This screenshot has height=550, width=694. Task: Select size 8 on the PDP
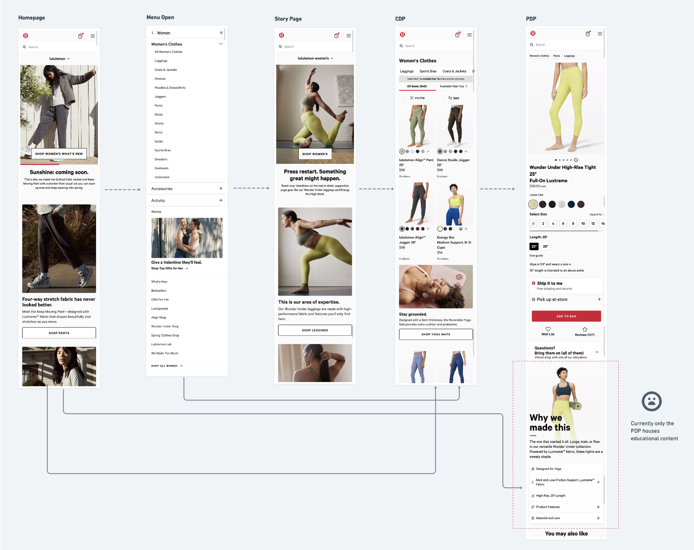coord(573,224)
